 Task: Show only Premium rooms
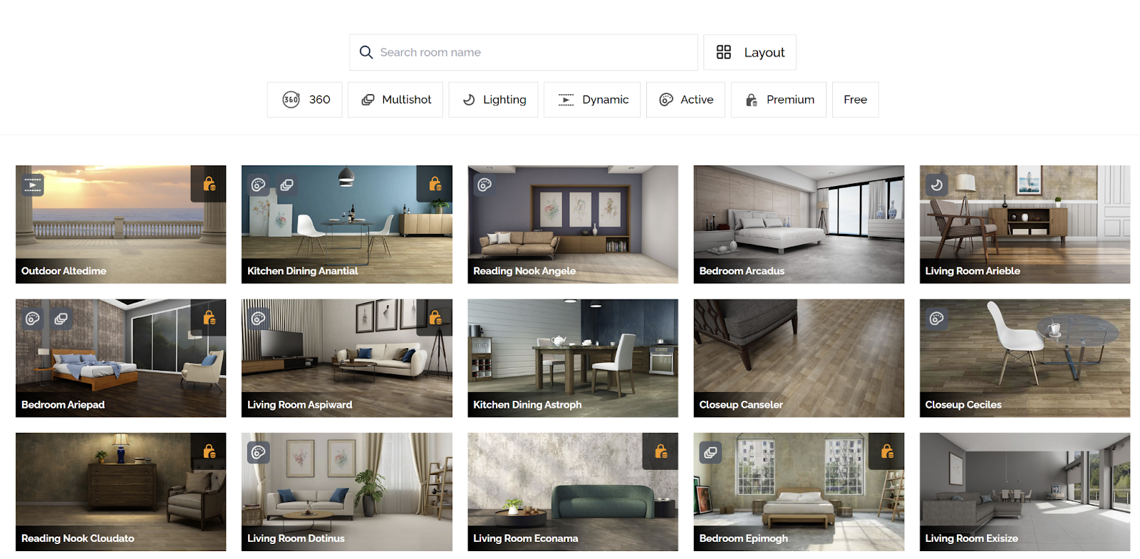pos(779,100)
